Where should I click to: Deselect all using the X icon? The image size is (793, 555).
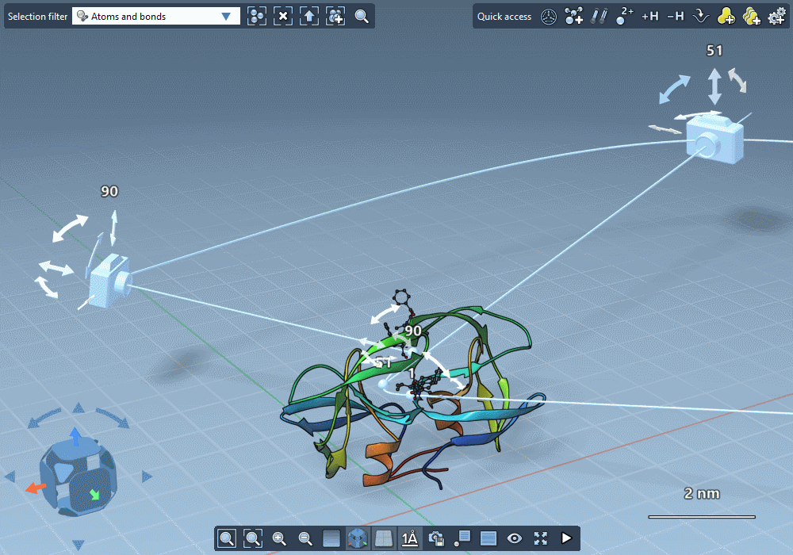[x=282, y=16]
